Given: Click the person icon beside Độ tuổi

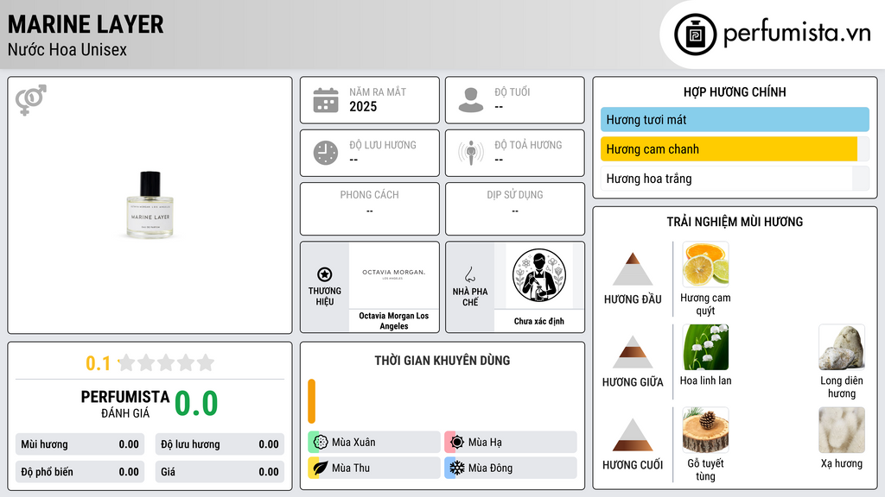Looking at the screenshot, I should tap(471, 100).
